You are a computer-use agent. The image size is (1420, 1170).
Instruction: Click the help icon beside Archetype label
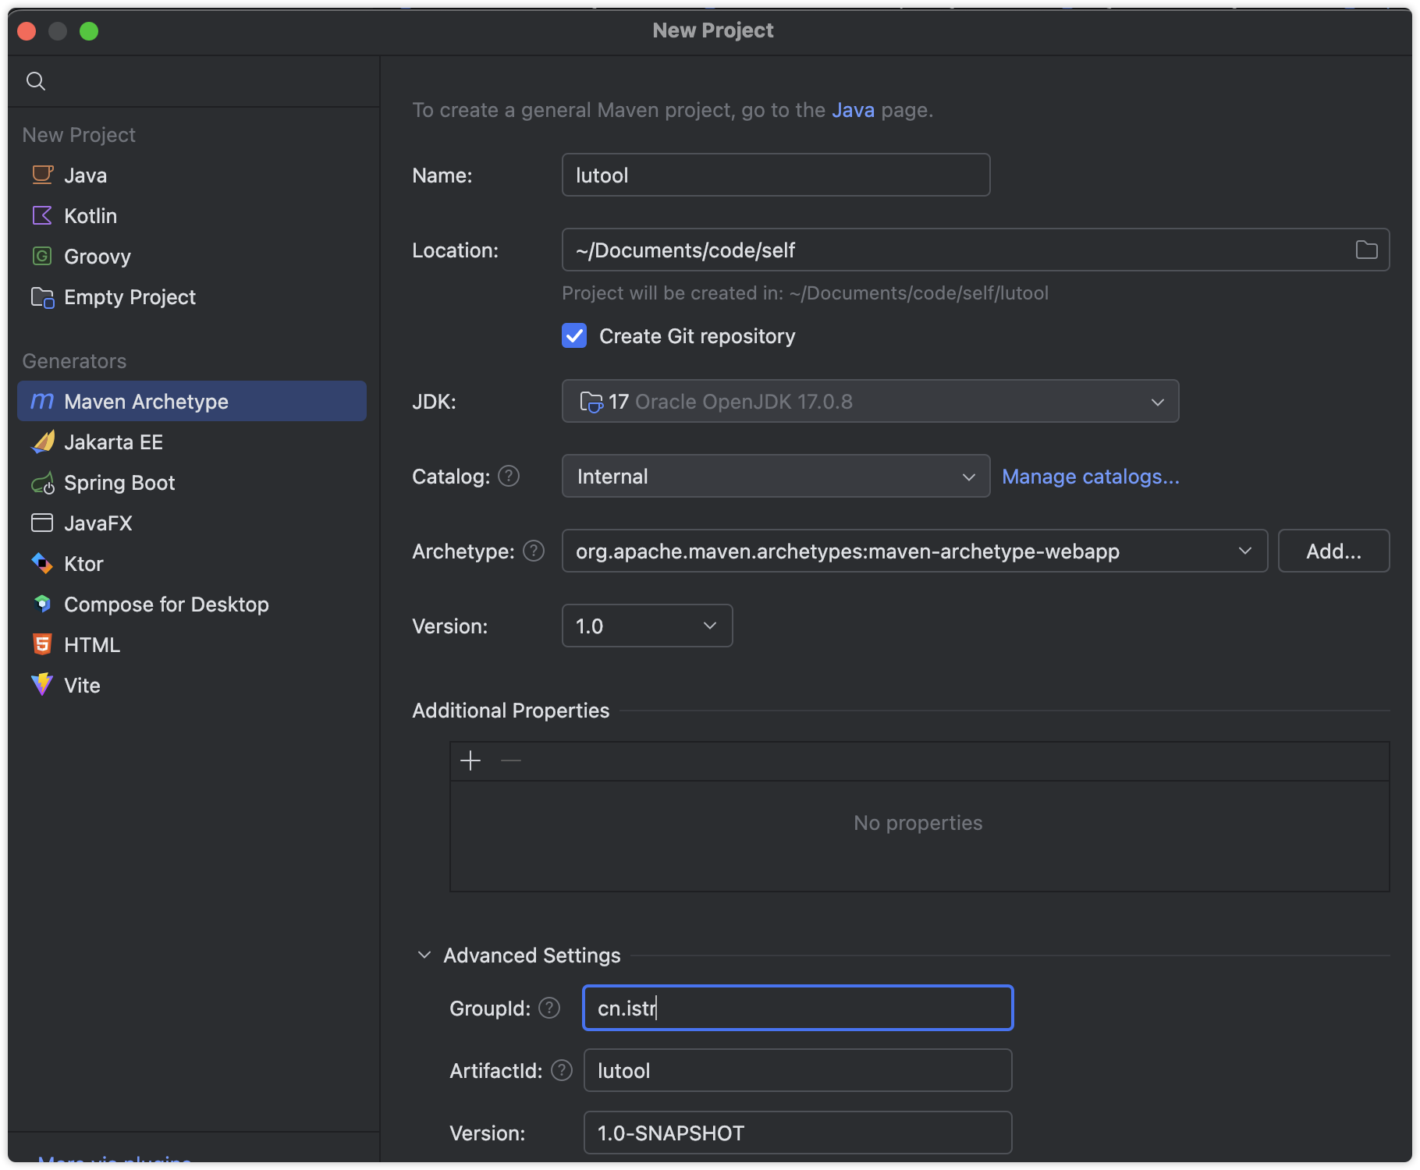[x=534, y=551]
